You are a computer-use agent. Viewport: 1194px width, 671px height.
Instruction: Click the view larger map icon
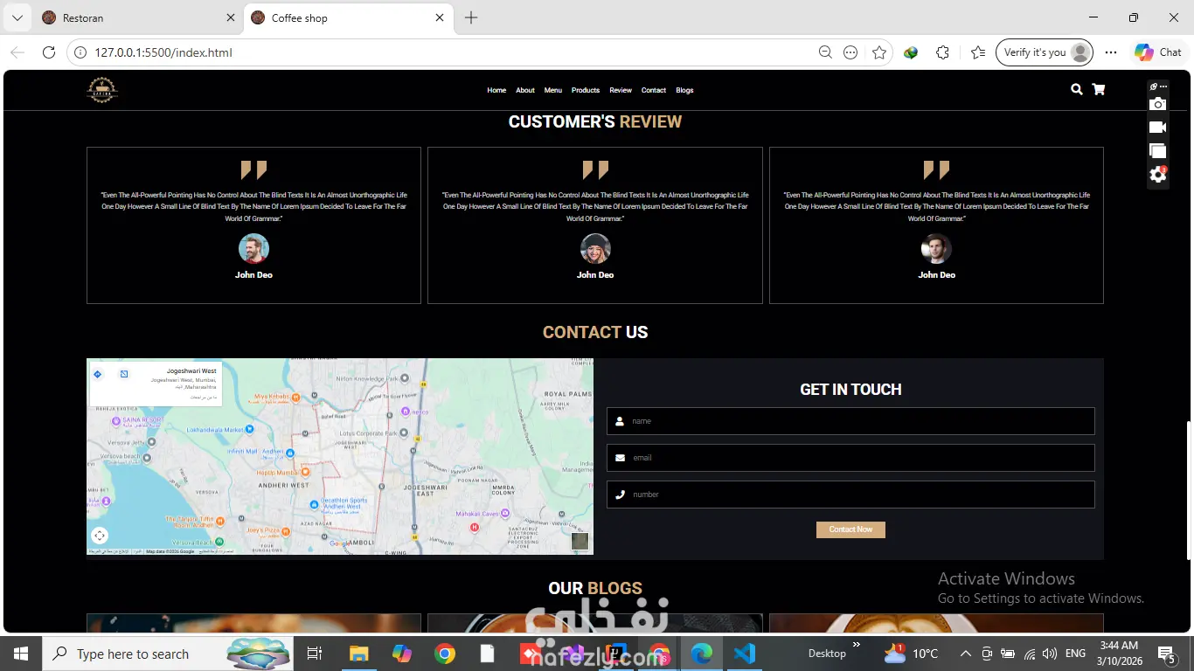[124, 374]
